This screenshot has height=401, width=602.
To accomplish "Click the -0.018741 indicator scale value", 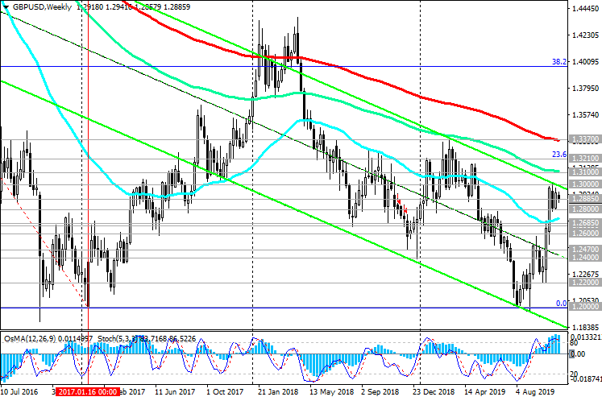I will tap(585, 378).
